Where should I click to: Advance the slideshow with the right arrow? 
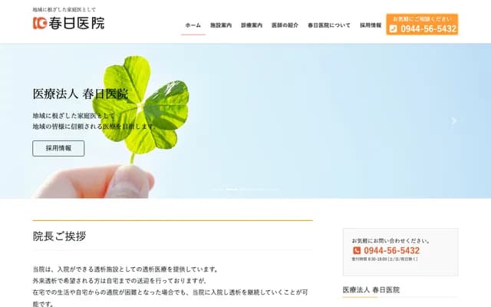click(453, 120)
